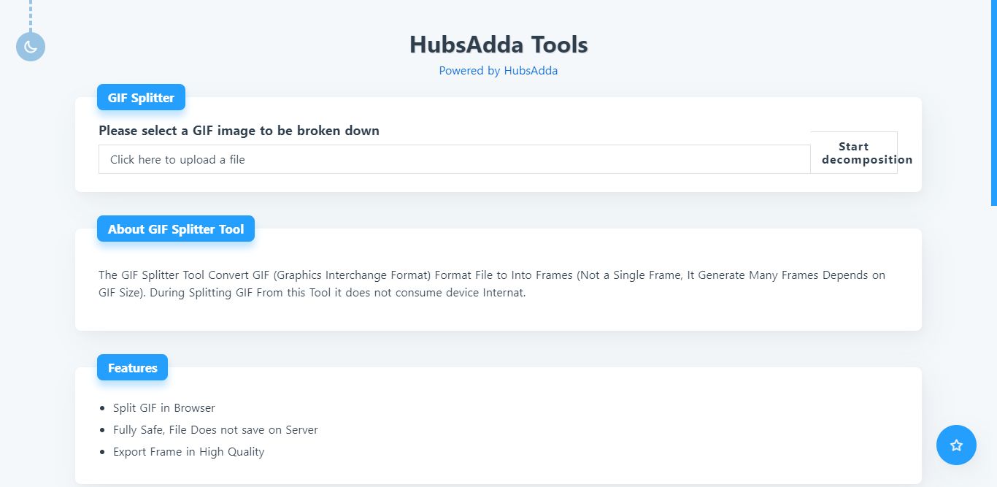The height and width of the screenshot is (487, 997).
Task: Click the star floating action button
Action: (956, 445)
